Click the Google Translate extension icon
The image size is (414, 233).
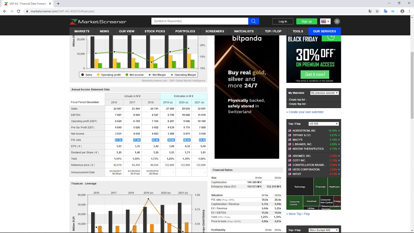tap(386, 11)
